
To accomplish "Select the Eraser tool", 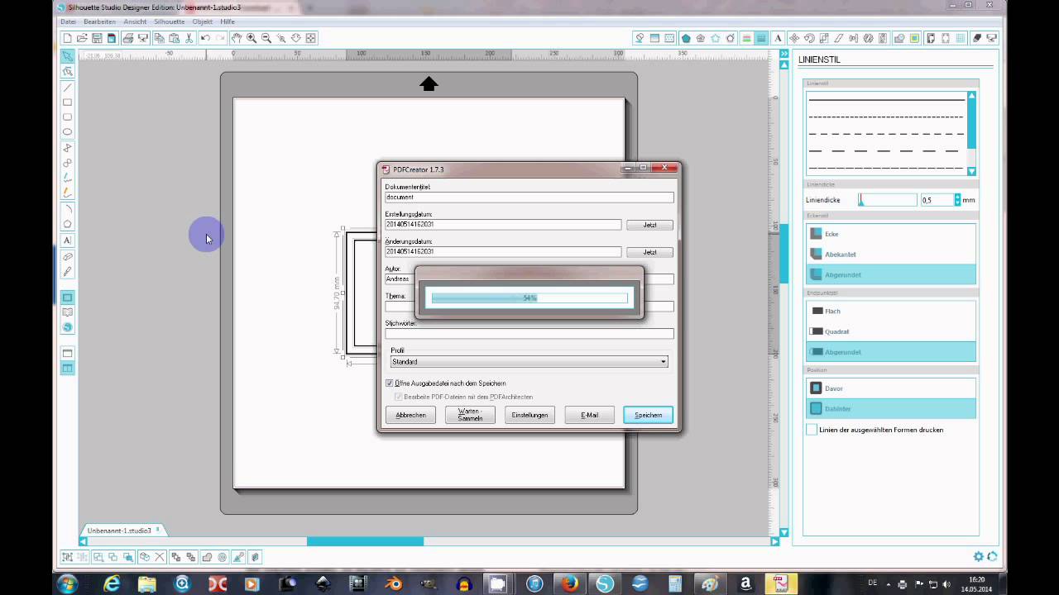I will (x=68, y=256).
